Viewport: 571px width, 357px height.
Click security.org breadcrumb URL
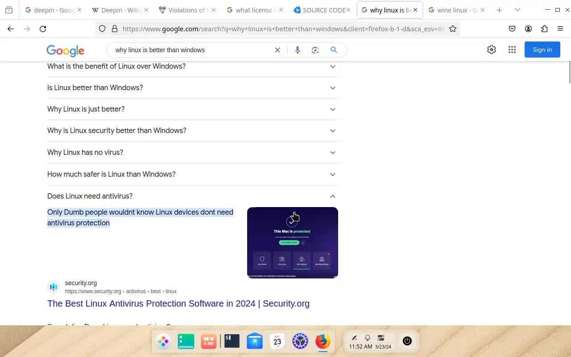121,291
